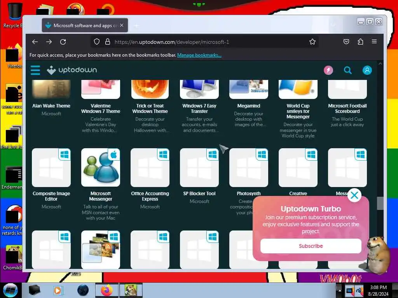Image resolution: width=398 pixels, height=298 pixels.
Task: Show hidden system tray icons
Action: tap(340, 290)
